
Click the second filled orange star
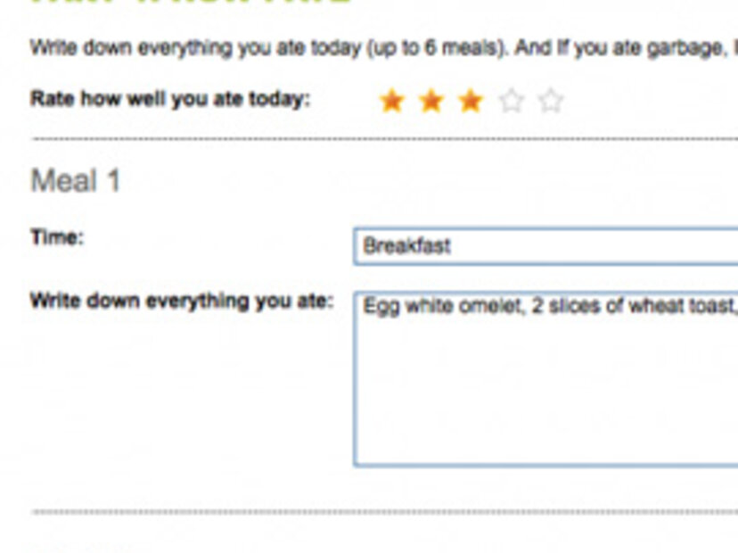click(x=430, y=101)
